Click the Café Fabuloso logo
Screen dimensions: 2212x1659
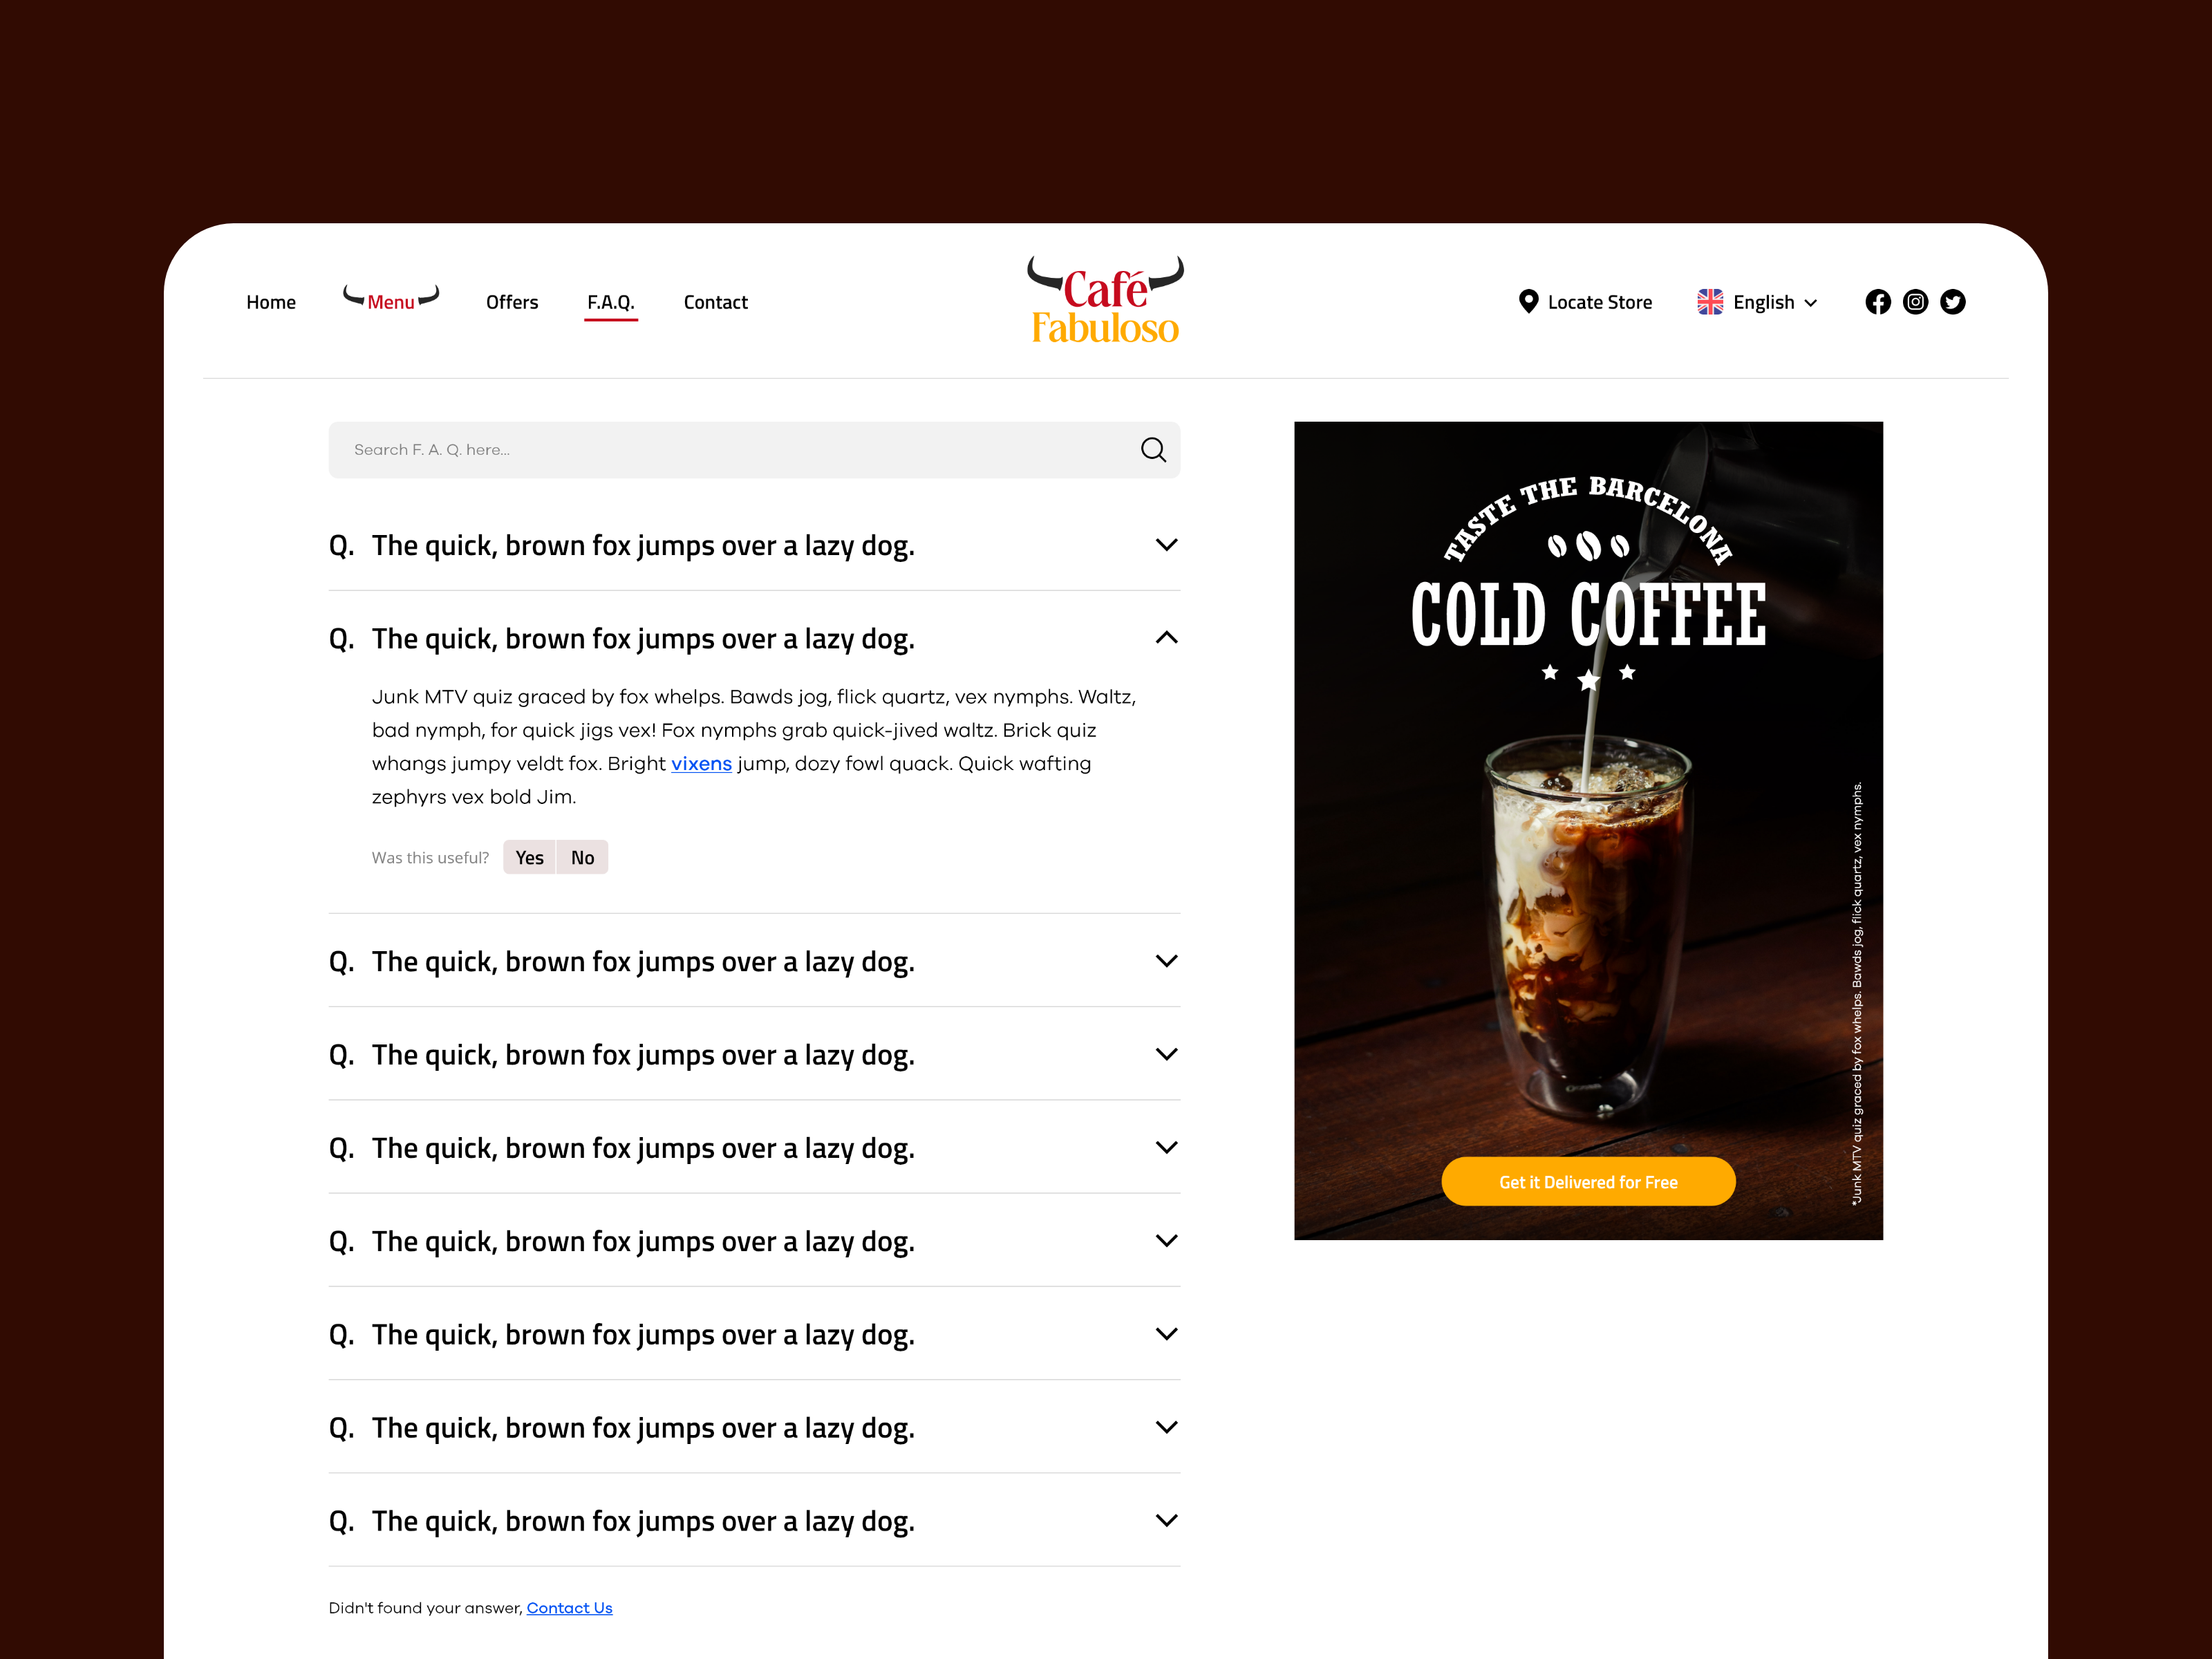(x=1105, y=300)
